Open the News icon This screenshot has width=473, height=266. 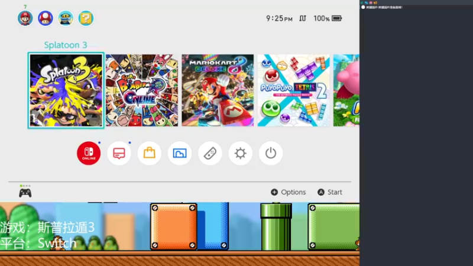click(119, 153)
